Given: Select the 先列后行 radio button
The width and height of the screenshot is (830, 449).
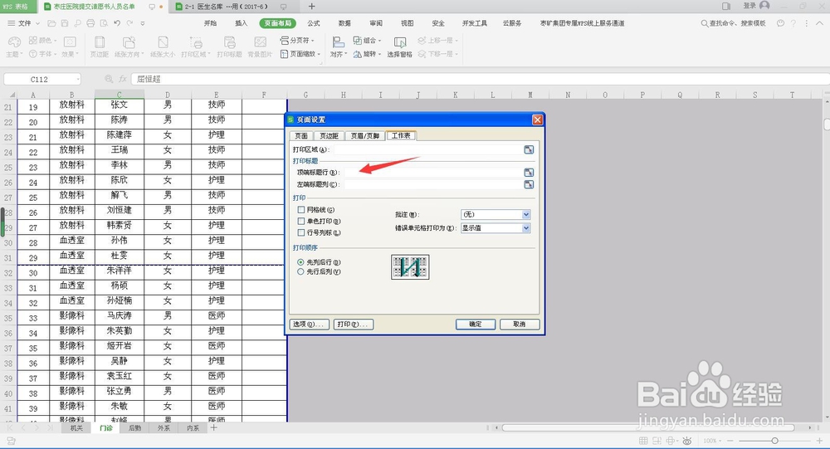Looking at the screenshot, I should tap(300, 262).
